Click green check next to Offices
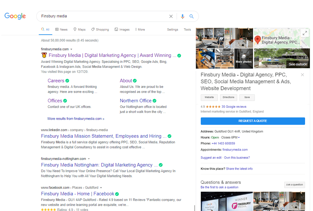313x211 pixels. [65, 101]
